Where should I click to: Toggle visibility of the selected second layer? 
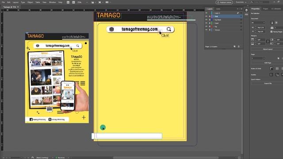207,16
